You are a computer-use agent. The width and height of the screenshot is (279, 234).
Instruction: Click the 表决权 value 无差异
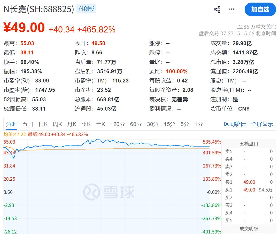pos(180,99)
